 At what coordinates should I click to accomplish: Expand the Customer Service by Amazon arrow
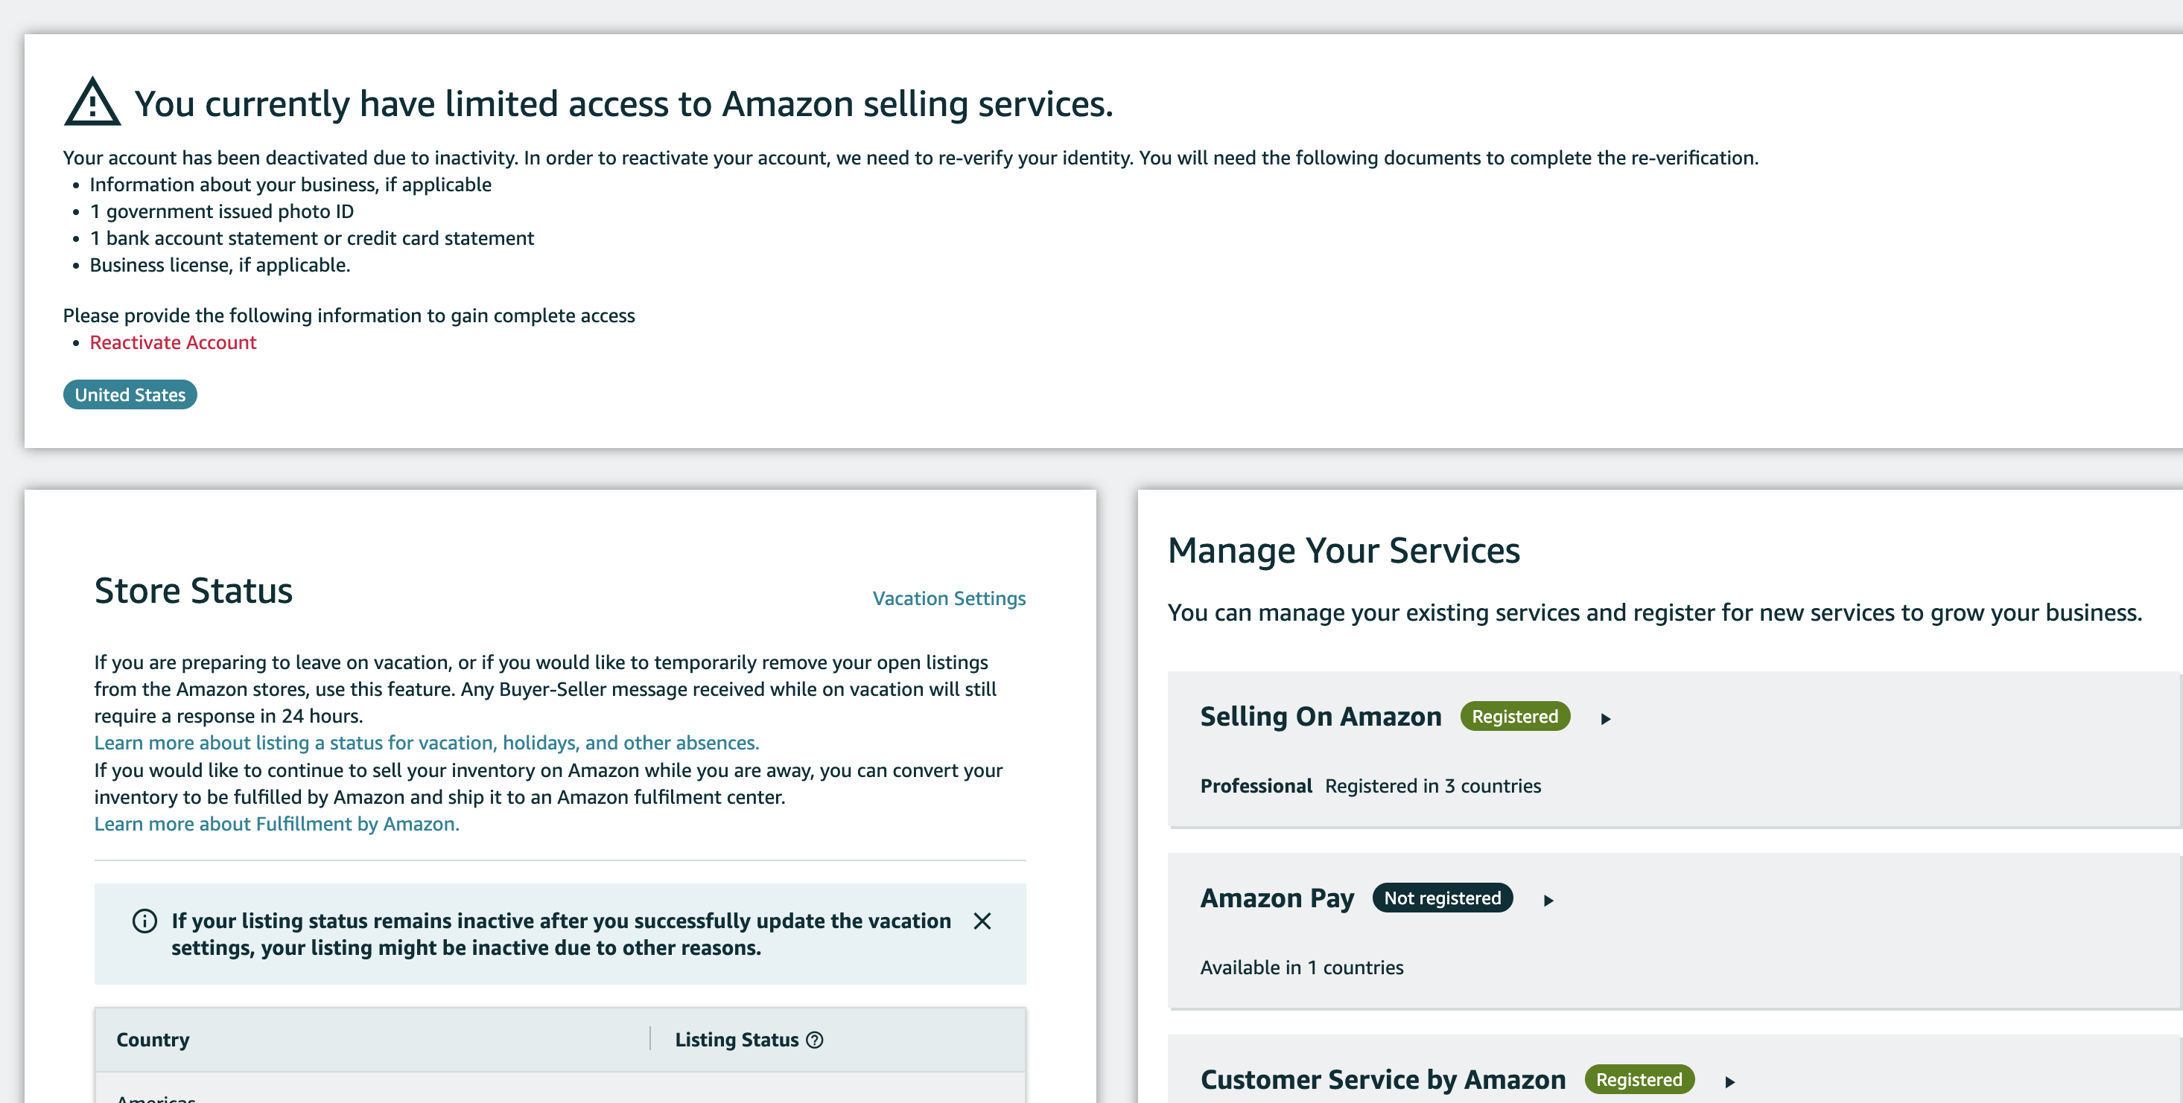1729,1082
